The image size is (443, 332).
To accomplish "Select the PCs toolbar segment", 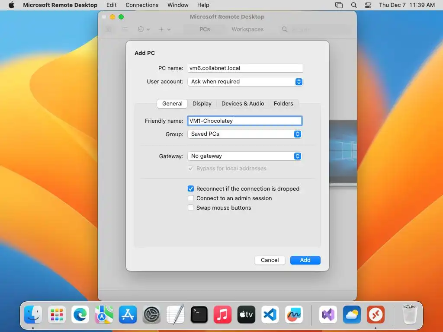I will 205,29.
